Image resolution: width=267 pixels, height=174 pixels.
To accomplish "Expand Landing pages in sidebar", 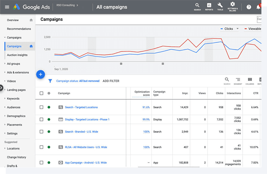I will (x=5, y=90).
